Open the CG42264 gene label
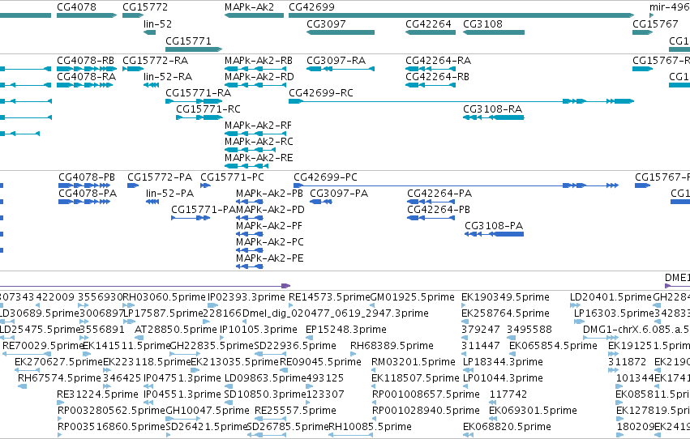 pyautogui.click(x=428, y=24)
